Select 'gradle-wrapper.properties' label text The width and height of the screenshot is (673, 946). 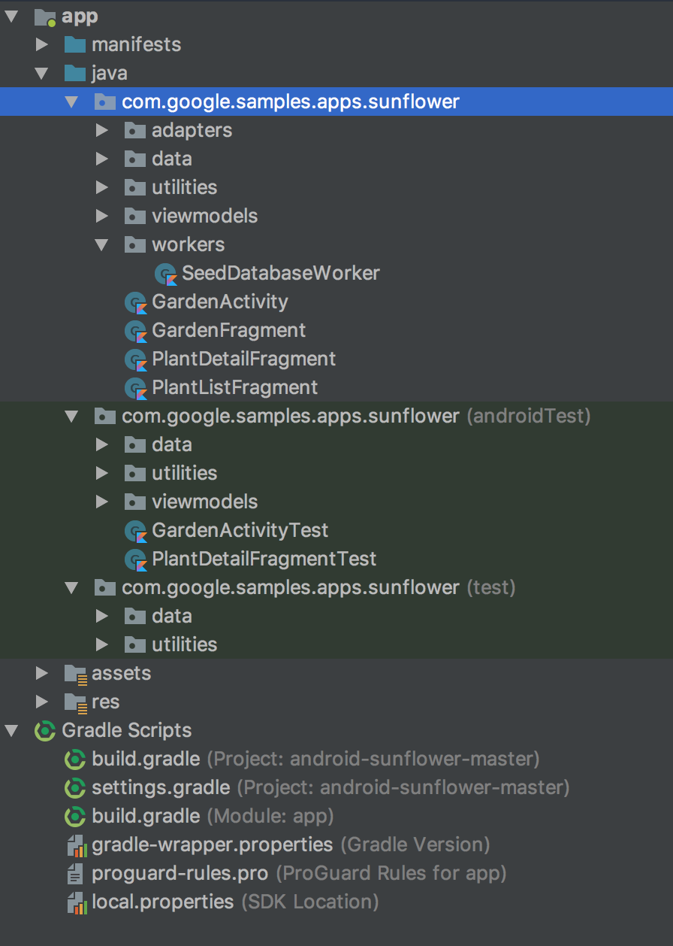click(x=213, y=844)
